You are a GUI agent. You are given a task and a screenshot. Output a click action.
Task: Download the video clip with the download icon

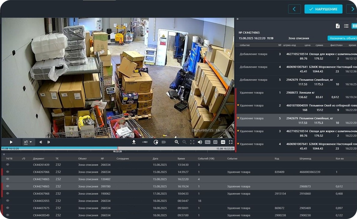click(134, 142)
